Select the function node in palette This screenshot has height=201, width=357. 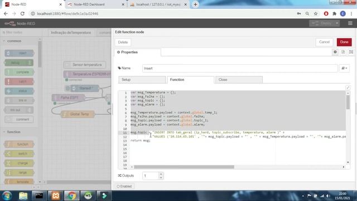pos(20,144)
